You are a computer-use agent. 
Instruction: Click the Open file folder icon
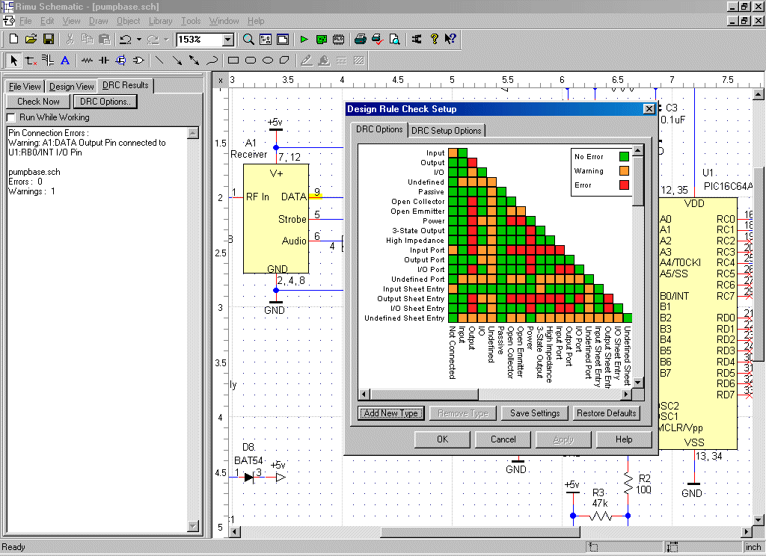[31, 40]
